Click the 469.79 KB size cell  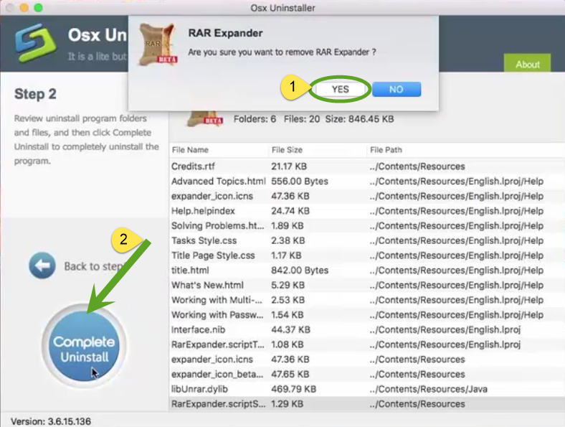pyautogui.click(x=293, y=389)
